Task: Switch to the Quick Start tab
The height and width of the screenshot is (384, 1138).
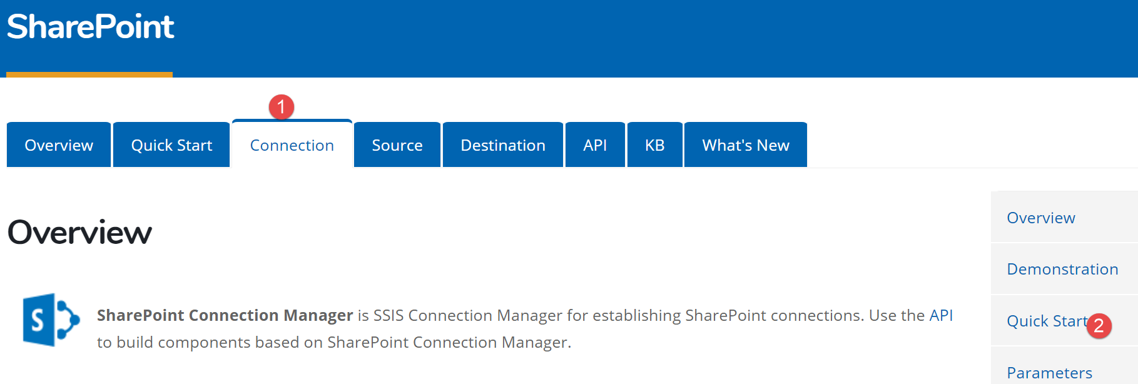Action: tap(171, 145)
